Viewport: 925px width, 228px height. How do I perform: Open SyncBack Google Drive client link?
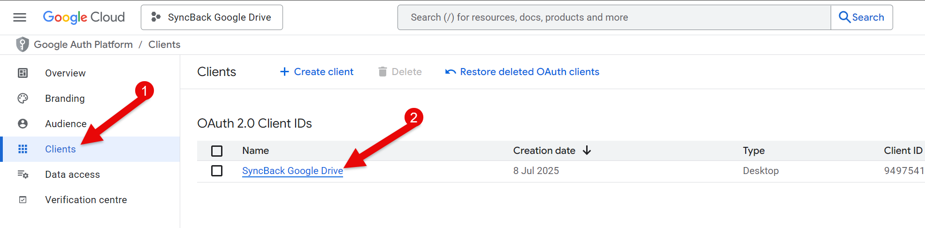pos(292,171)
